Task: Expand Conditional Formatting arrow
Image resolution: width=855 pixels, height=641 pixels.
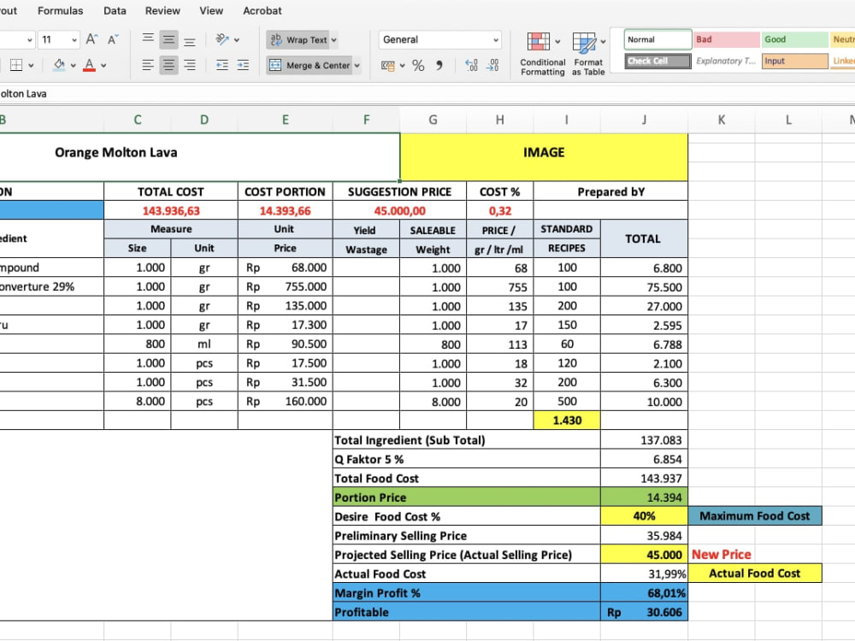Action: click(557, 41)
